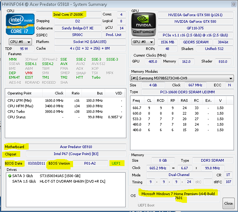The width and height of the screenshot is (238, 212).
Task: Click the module clock 667 MHz
Action: [195, 85]
